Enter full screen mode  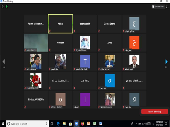point(167,7)
